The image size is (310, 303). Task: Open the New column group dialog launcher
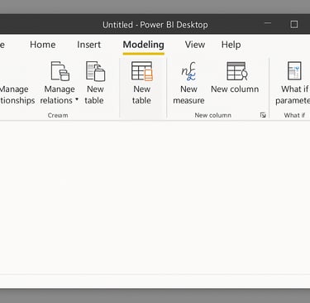263,115
